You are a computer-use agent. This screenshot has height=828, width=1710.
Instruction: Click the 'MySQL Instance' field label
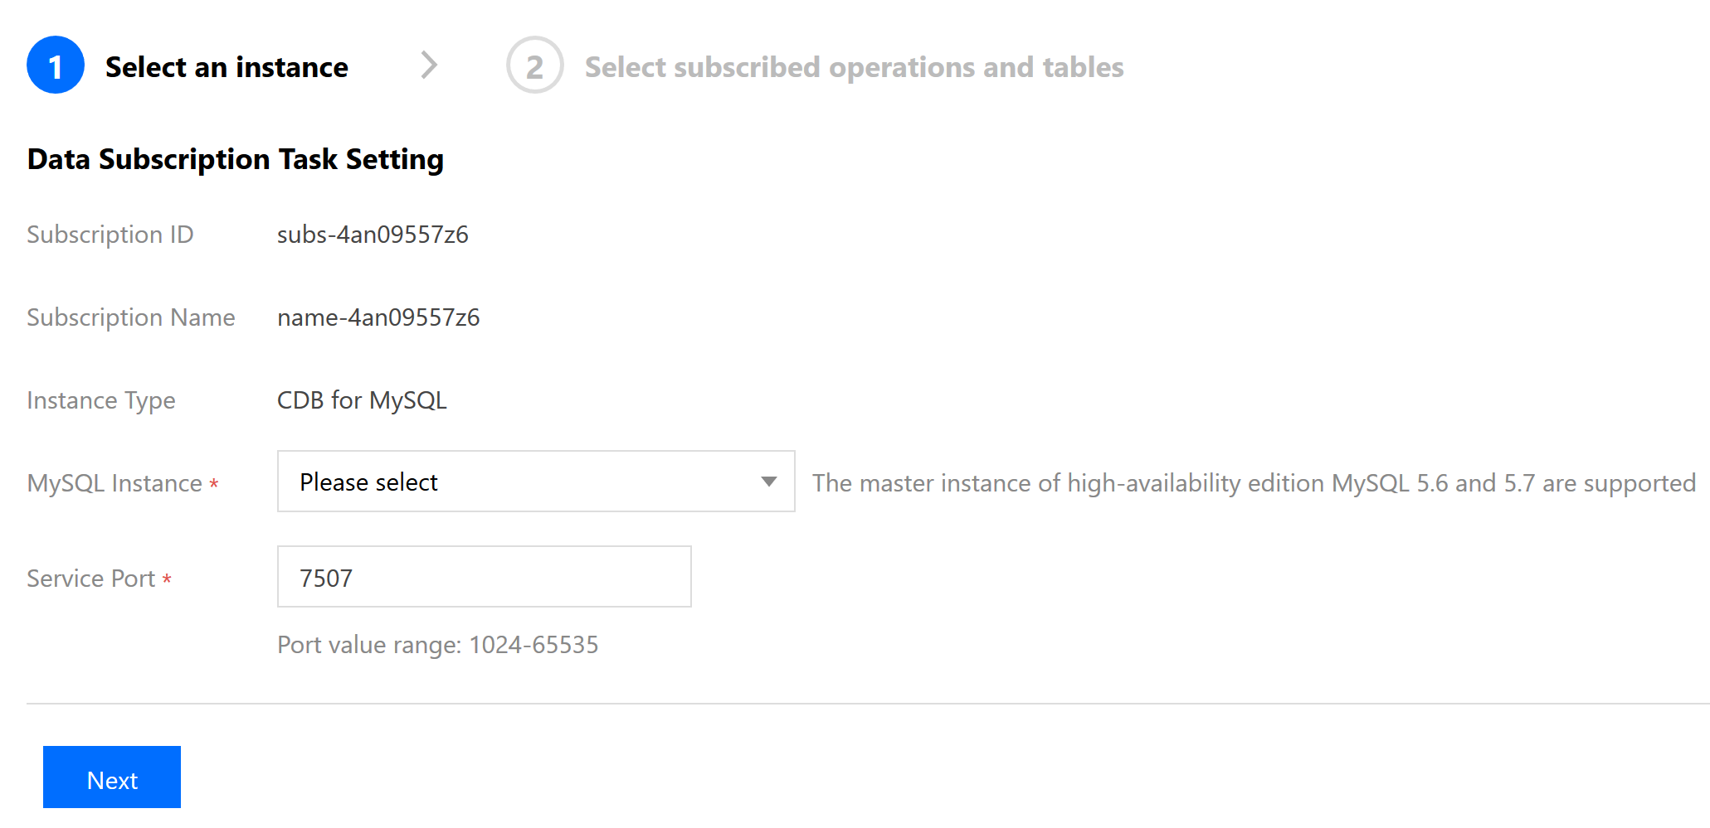114,483
